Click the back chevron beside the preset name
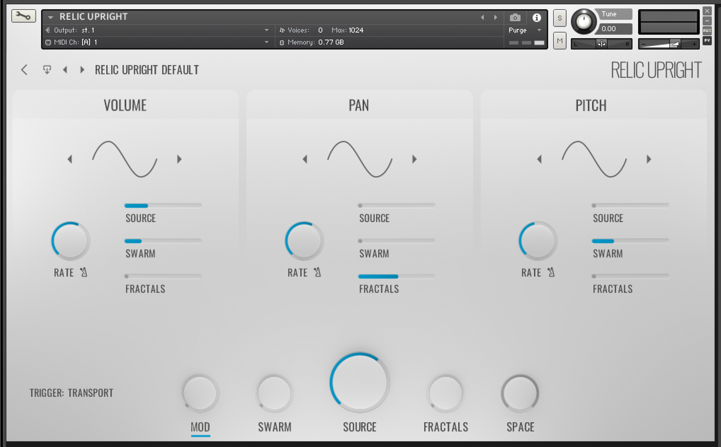 tap(24, 70)
